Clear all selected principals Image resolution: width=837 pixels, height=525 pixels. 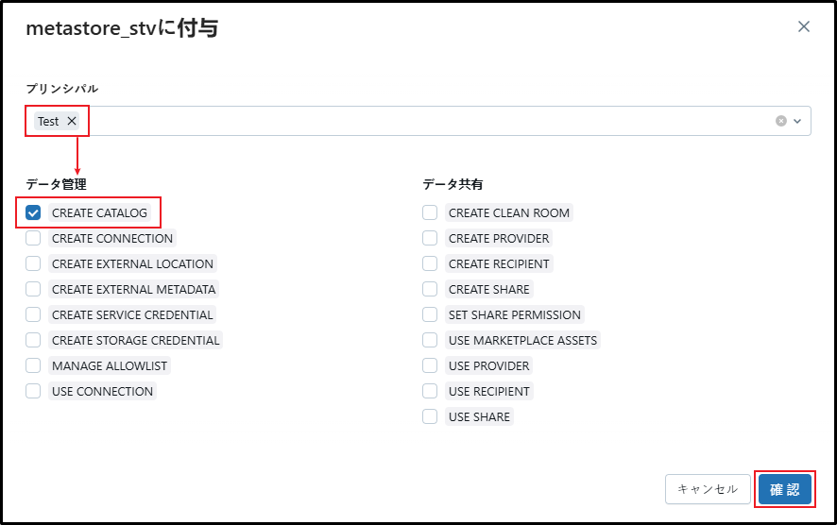point(781,121)
